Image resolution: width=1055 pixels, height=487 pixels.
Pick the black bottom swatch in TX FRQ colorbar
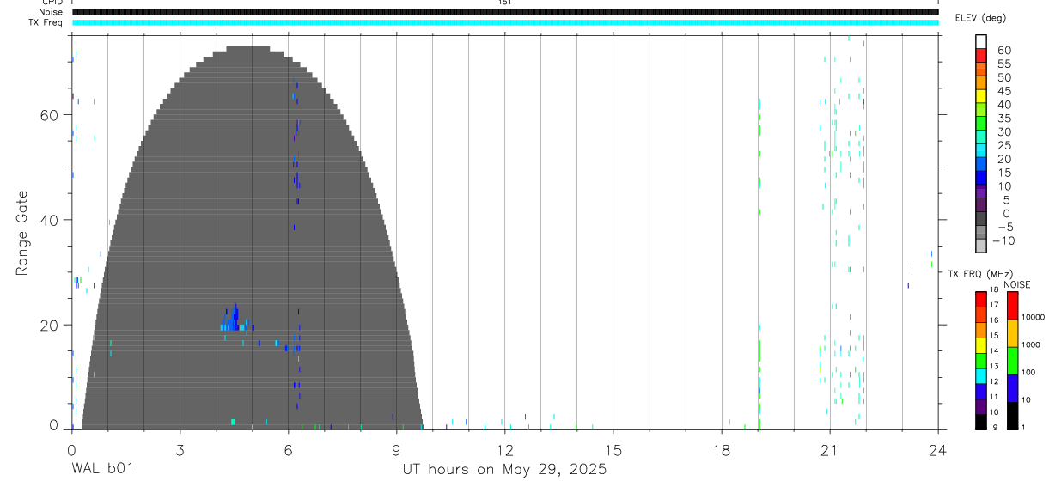pyautogui.click(x=981, y=422)
